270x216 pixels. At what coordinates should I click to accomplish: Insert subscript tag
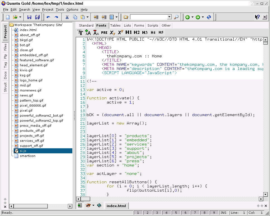coord(113,32)
